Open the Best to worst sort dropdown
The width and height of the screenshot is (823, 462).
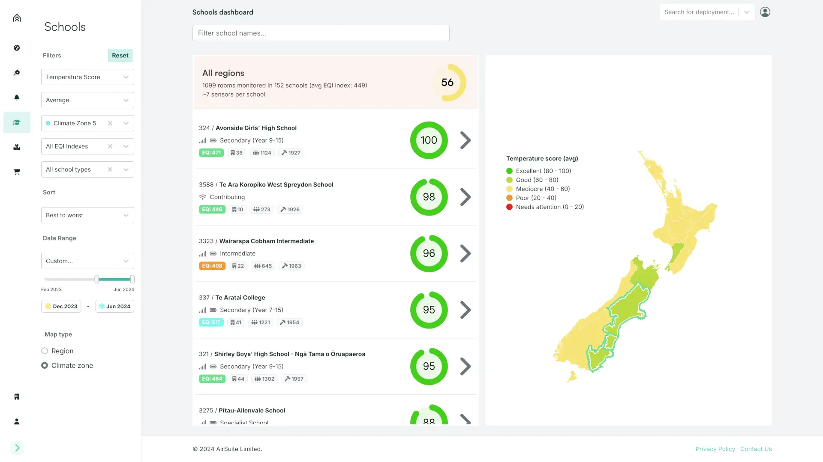click(87, 215)
